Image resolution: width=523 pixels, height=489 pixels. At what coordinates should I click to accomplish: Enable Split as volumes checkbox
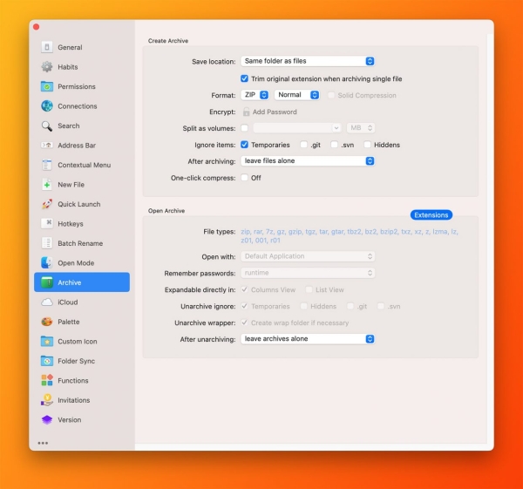click(244, 128)
